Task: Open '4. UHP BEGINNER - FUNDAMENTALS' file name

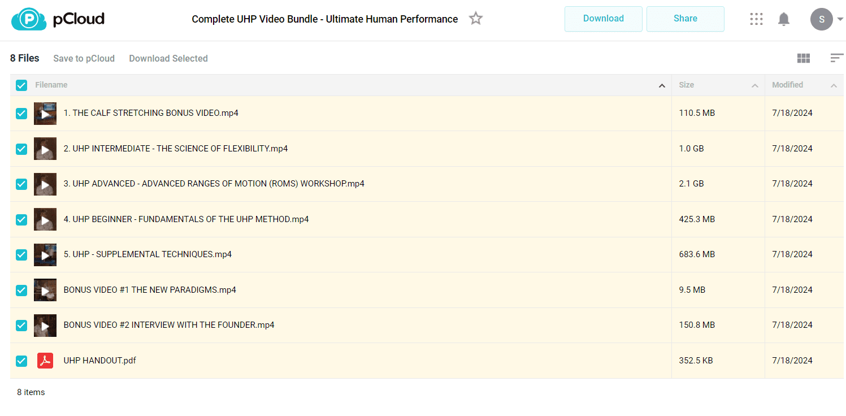Action: coord(186,219)
